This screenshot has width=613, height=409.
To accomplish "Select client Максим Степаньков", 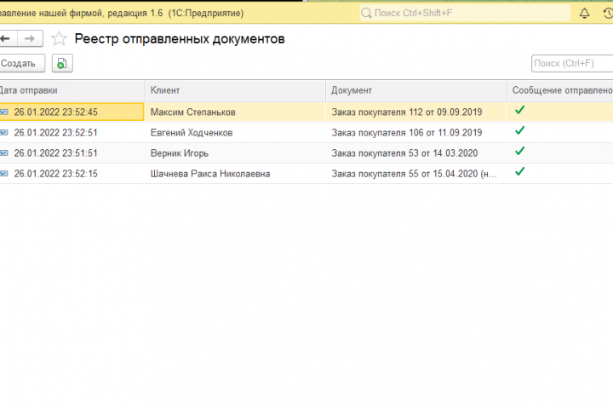I will 193,112.
